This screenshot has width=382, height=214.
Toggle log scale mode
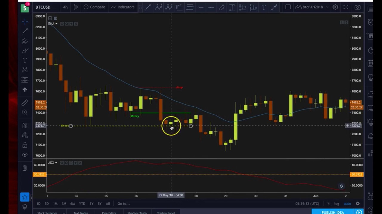point(337,204)
